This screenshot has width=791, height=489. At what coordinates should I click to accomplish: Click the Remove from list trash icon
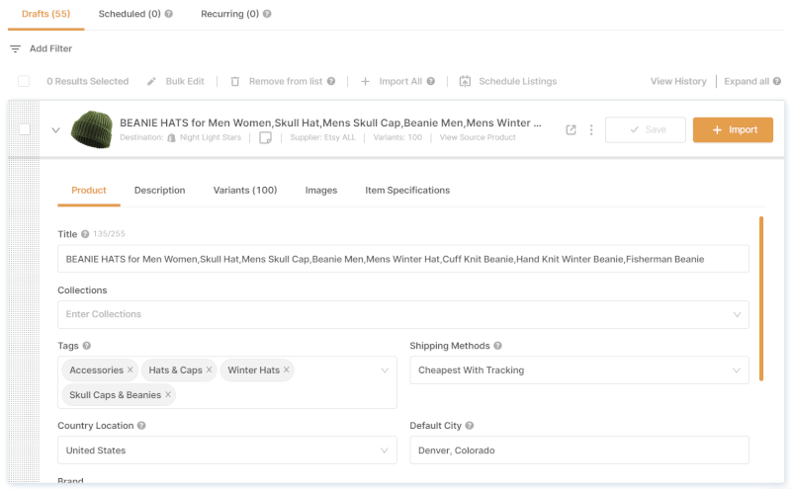click(x=235, y=81)
